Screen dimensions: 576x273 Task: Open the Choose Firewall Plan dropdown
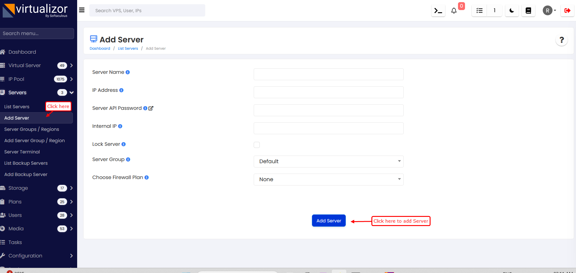point(328,179)
